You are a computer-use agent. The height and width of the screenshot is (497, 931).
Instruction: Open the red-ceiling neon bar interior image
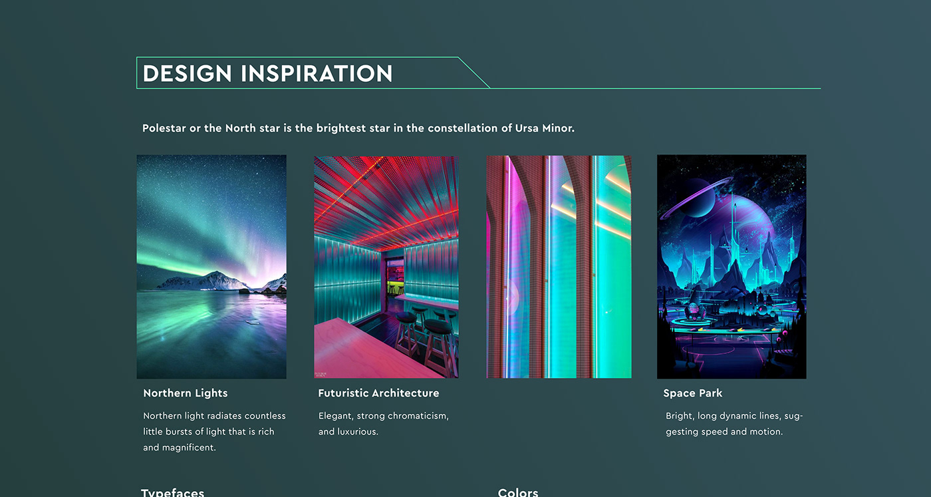(386, 267)
